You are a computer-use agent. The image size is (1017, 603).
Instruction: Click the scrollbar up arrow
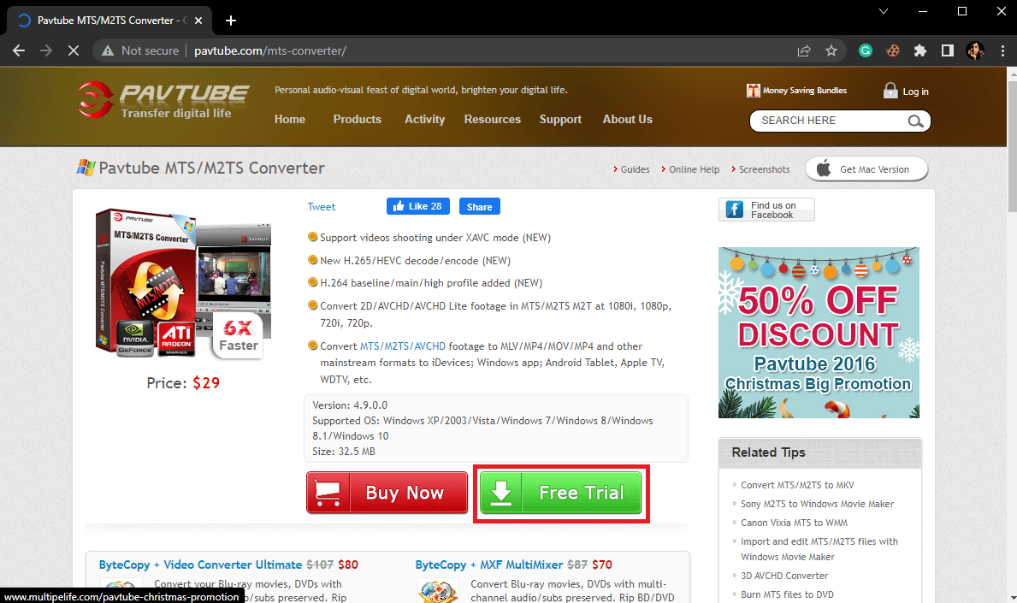pos(1012,73)
